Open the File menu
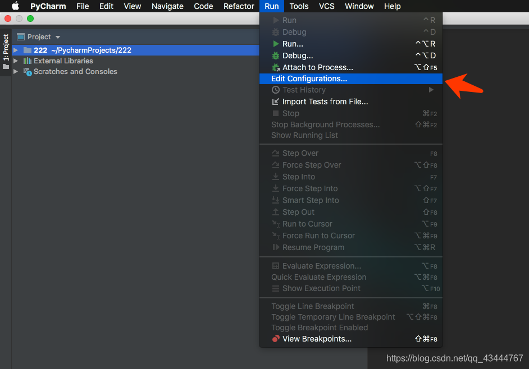Image resolution: width=529 pixels, height=369 pixels. pos(83,6)
